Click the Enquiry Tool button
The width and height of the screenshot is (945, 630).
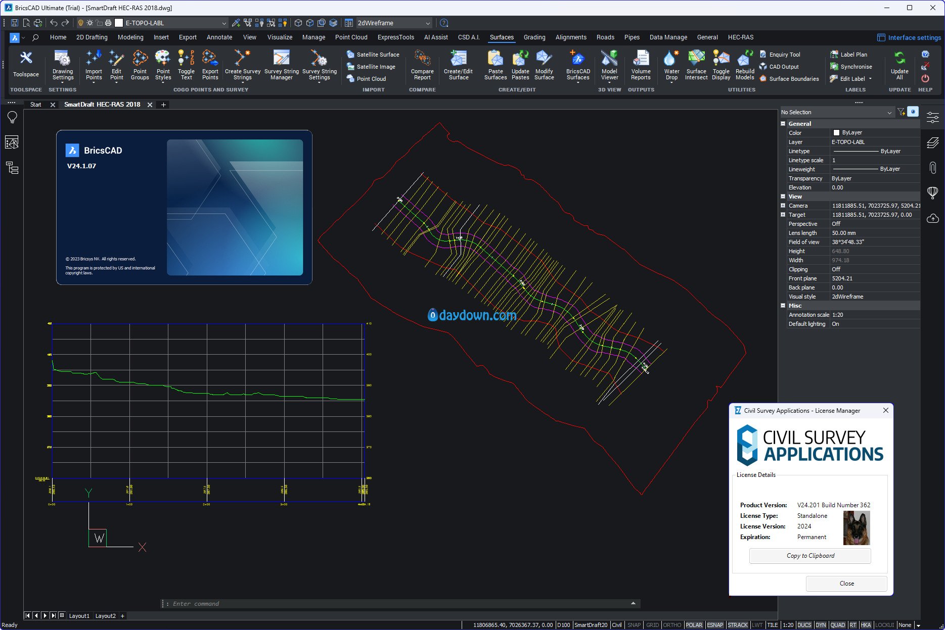tap(780, 55)
